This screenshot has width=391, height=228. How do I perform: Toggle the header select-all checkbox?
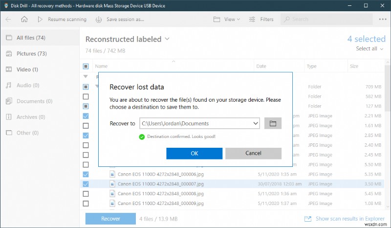(86, 66)
